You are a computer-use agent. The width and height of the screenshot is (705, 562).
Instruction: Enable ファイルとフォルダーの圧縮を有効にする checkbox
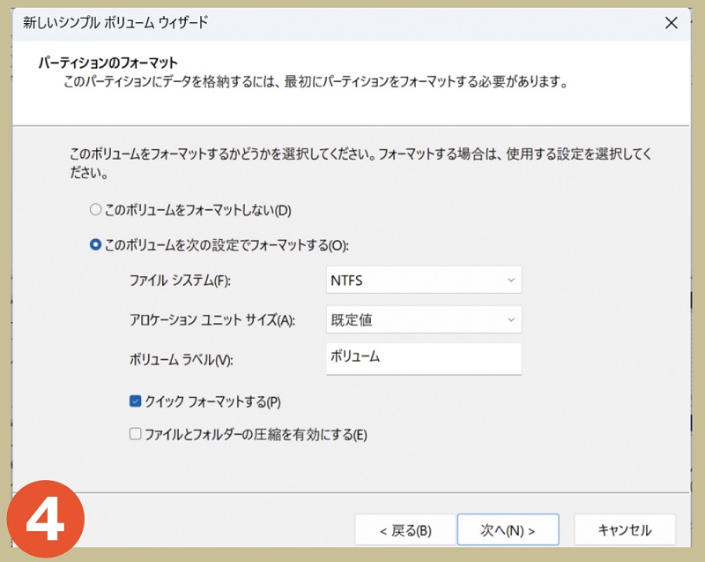tap(135, 434)
